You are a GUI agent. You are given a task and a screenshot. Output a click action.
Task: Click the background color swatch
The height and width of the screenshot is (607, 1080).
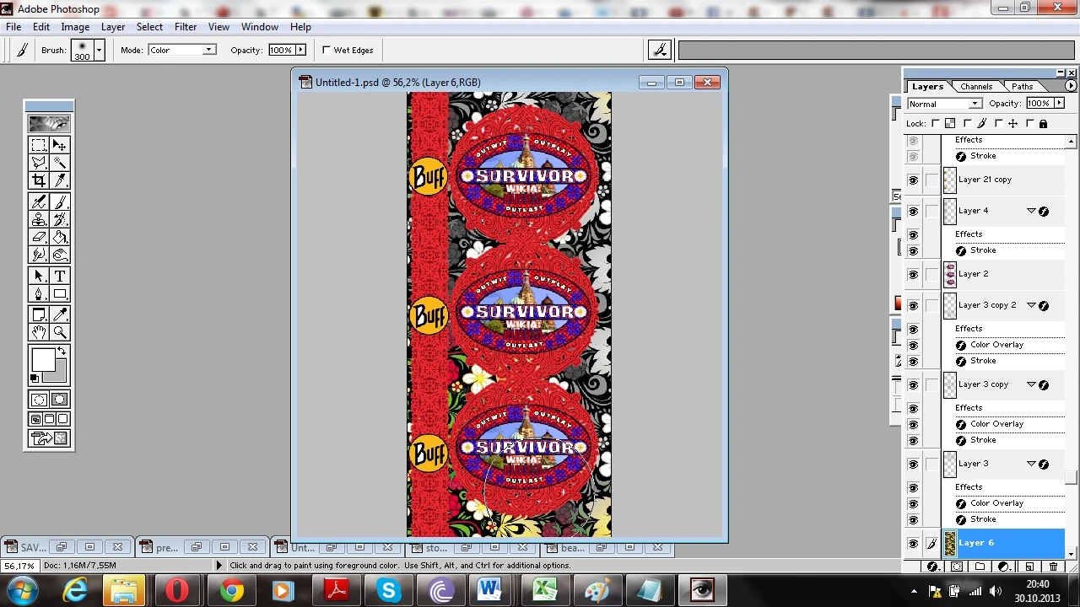click(x=61, y=374)
